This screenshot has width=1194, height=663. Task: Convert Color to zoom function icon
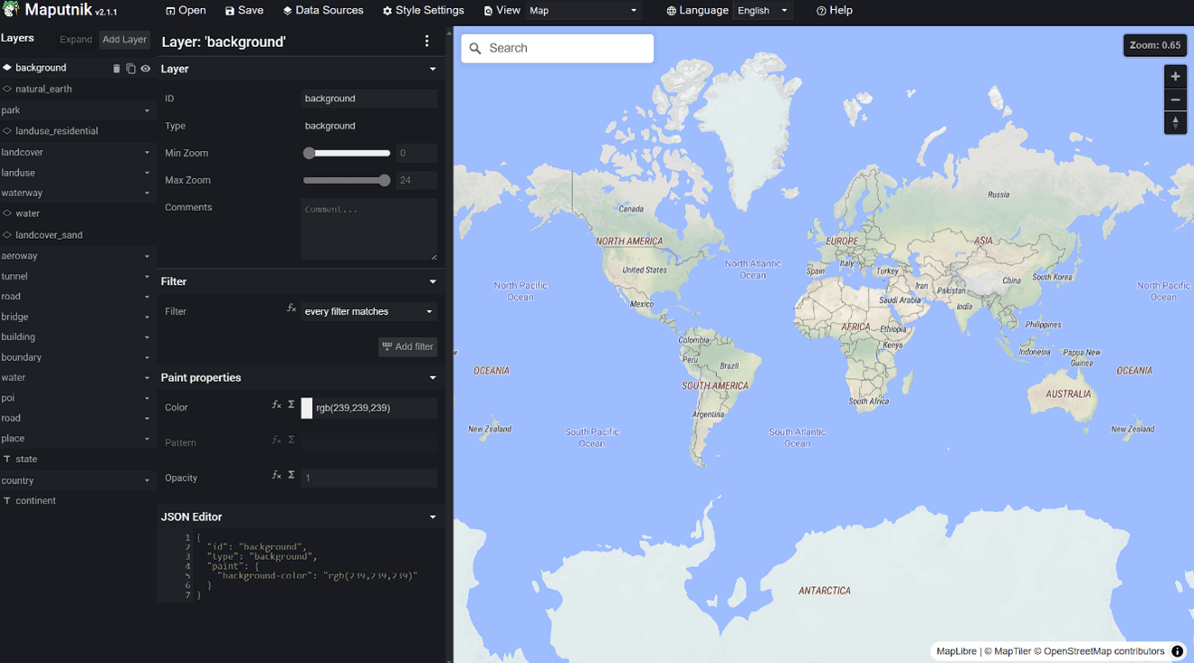(277, 405)
